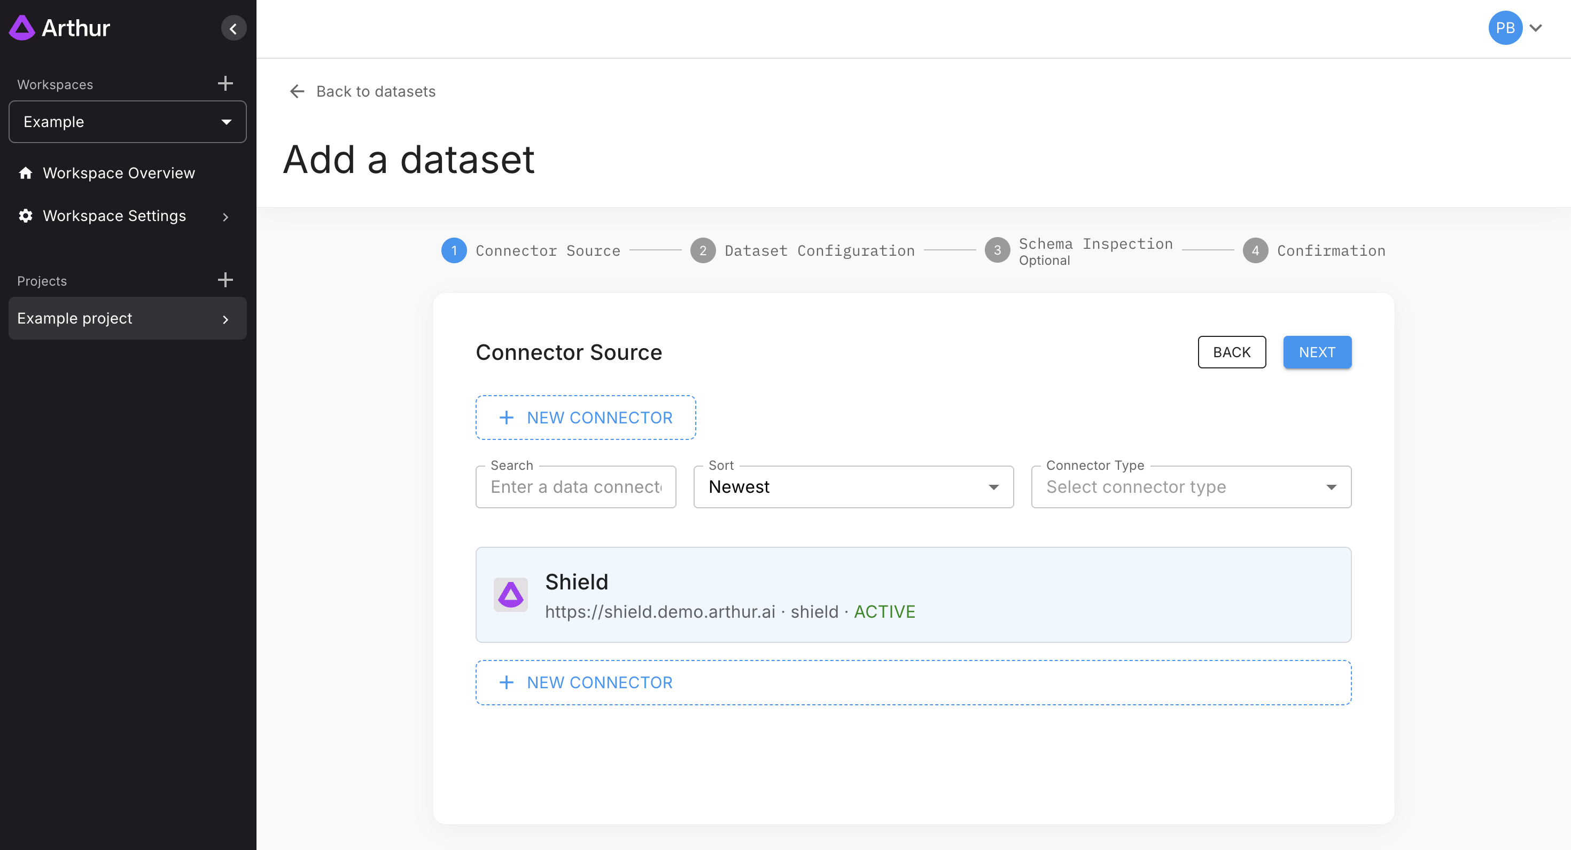The height and width of the screenshot is (850, 1571).
Task: Add a new project with plus icon
Action: (225, 280)
